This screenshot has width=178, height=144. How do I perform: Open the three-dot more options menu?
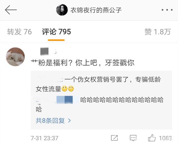tap(167, 10)
